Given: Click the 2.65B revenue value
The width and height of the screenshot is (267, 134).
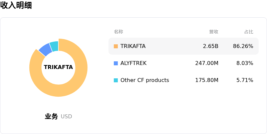Looking at the screenshot, I should 211,46.
